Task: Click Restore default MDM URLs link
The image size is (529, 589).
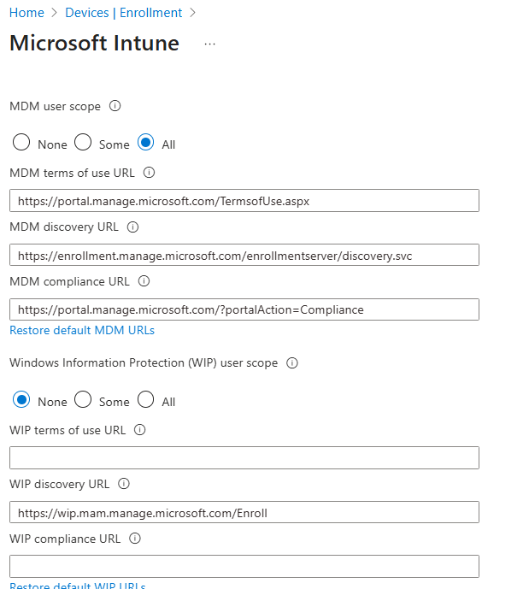Action: tap(82, 330)
